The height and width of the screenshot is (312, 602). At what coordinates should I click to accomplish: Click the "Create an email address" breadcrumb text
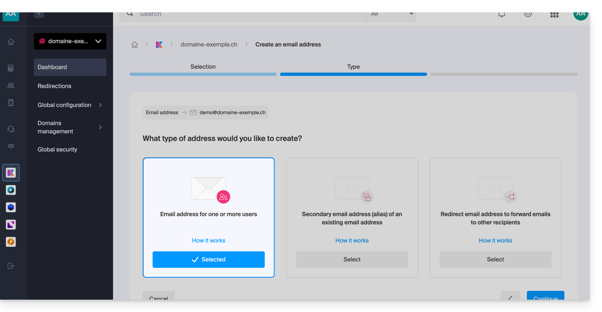(x=288, y=45)
